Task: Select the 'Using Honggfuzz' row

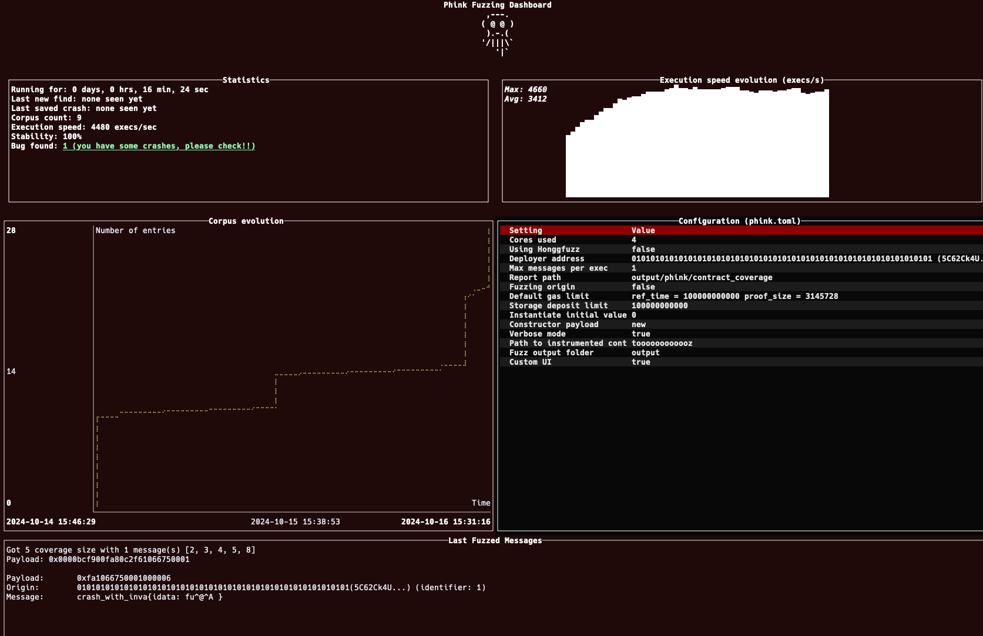Action: 742,249
